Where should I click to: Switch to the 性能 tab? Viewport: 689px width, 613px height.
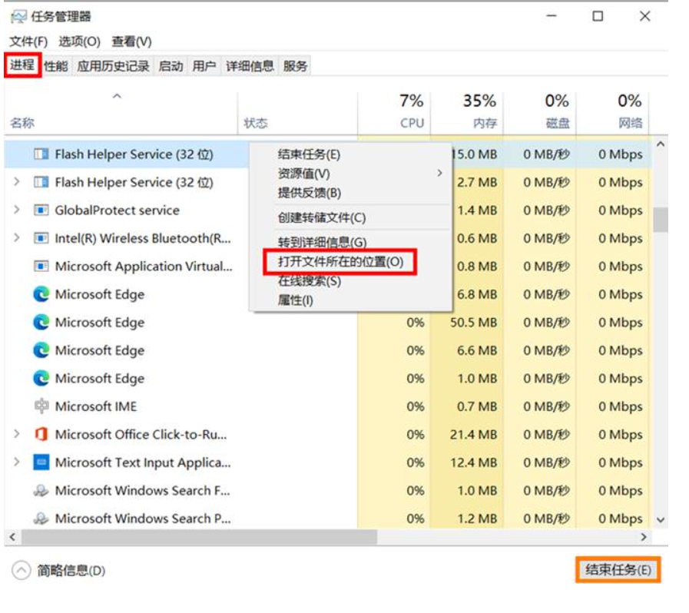pos(56,66)
